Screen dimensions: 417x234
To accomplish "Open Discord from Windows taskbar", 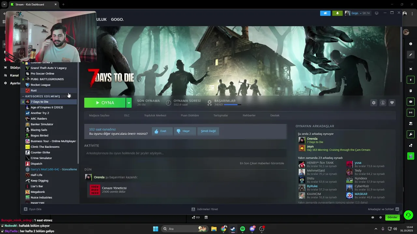I will [252, 229].
